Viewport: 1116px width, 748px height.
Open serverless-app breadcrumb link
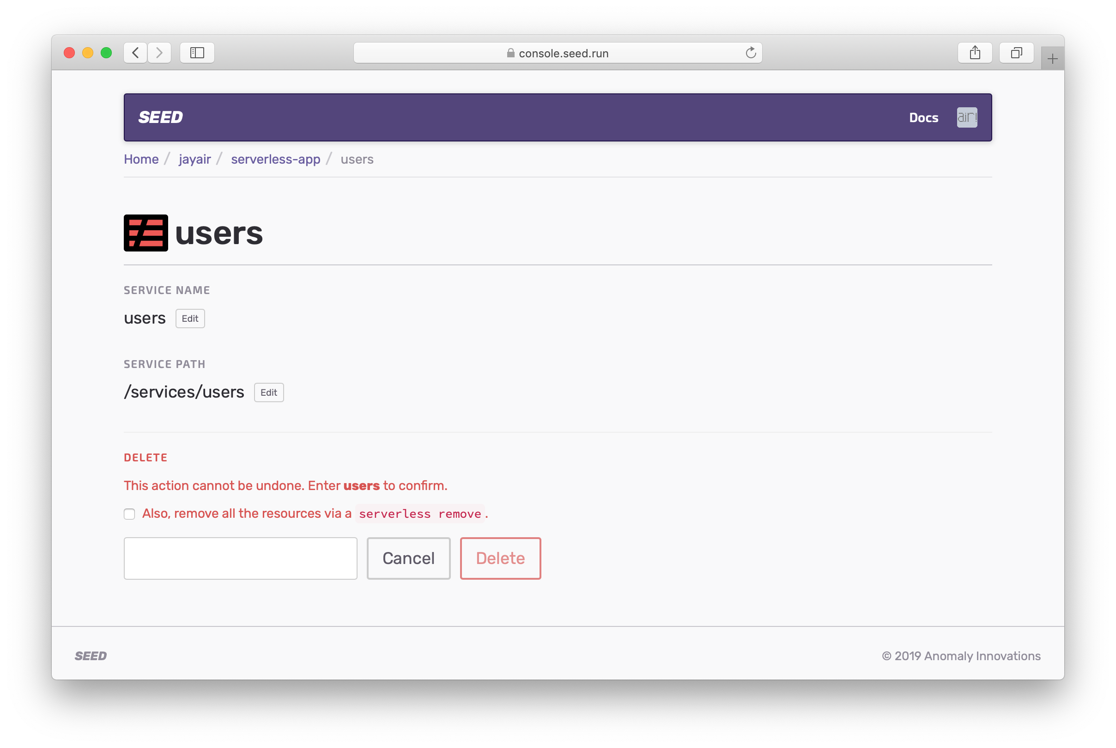pyautogui.click(x=275, y=159)
